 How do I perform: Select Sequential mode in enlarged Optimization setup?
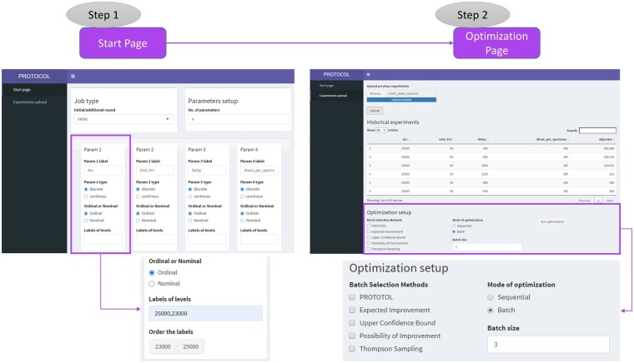click(491, 296)
